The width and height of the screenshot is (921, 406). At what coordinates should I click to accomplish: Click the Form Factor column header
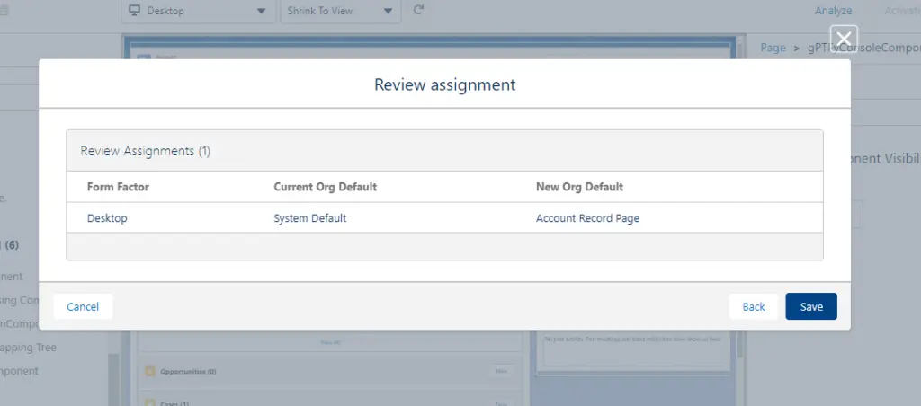118,187
